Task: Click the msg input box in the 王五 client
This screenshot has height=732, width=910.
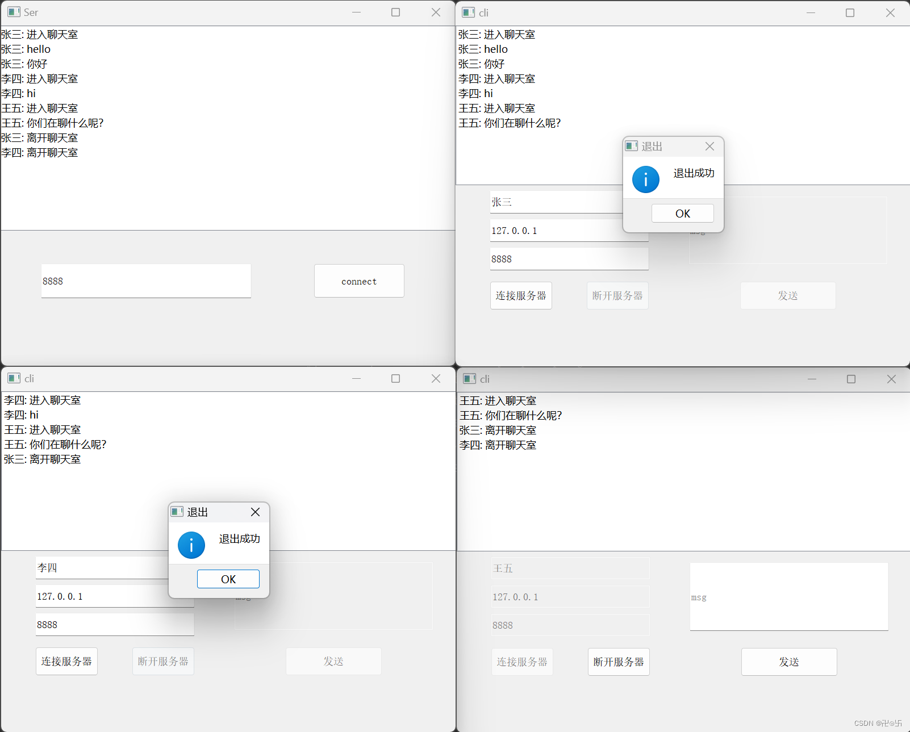Action: point(789,597)
